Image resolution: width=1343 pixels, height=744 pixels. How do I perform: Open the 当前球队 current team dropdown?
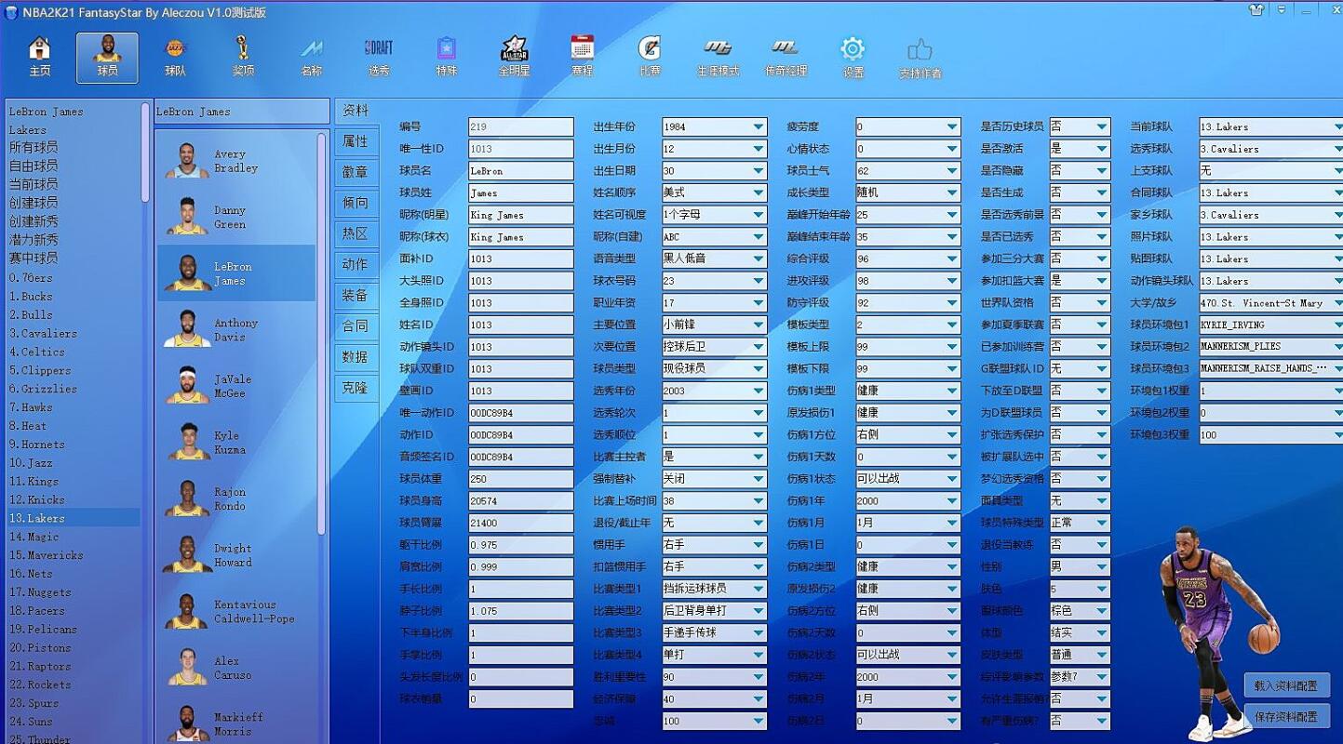click(1270, 126)
